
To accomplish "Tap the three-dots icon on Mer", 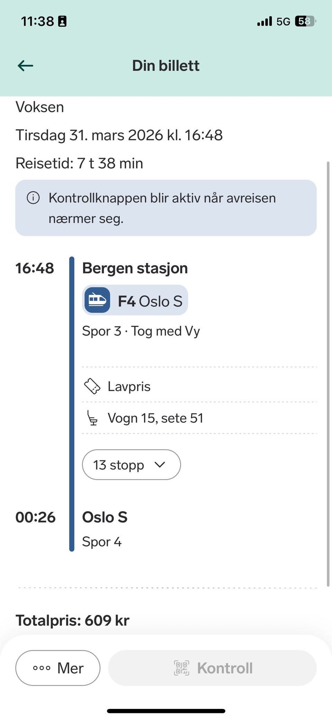I will click(x=41, y=668).
